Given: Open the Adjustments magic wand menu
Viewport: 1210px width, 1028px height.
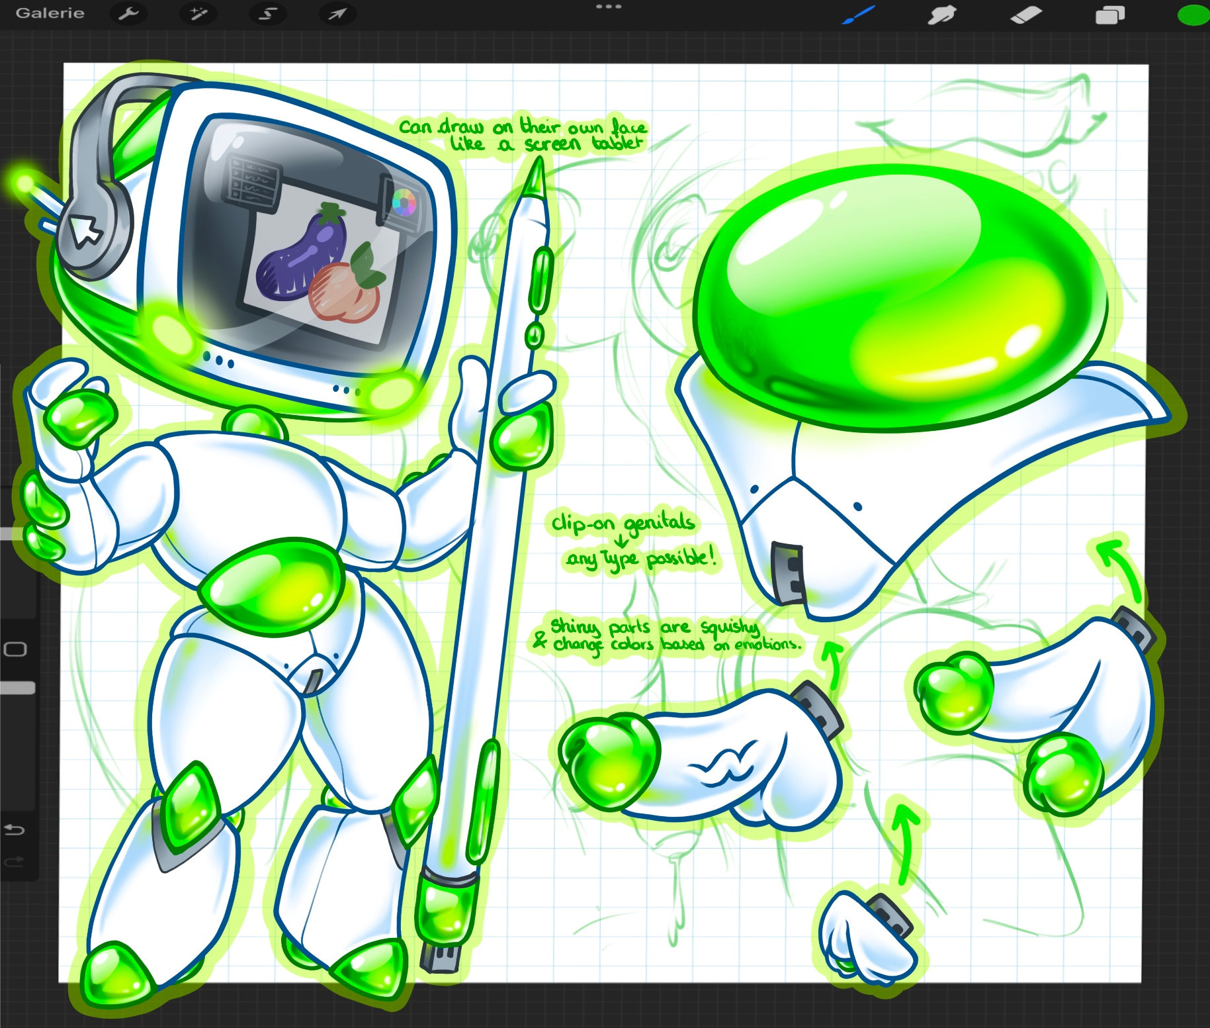Looking at the screenshot, I should (198, 14).
